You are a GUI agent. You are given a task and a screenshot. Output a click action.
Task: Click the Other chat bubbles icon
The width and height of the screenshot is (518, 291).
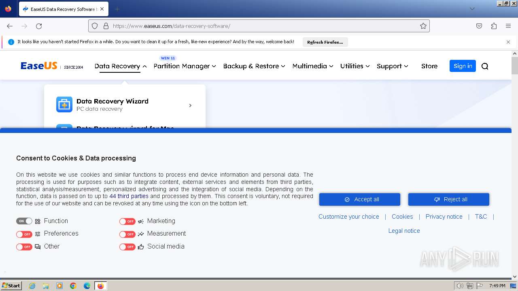[x=38, y=247]
